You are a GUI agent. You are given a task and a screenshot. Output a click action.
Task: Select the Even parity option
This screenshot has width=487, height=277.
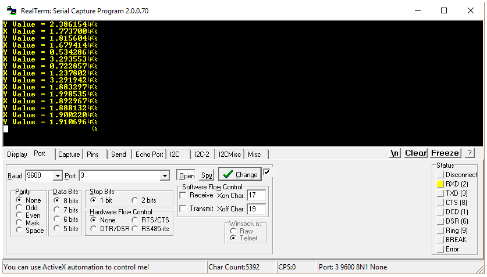[x=19, y=215]
